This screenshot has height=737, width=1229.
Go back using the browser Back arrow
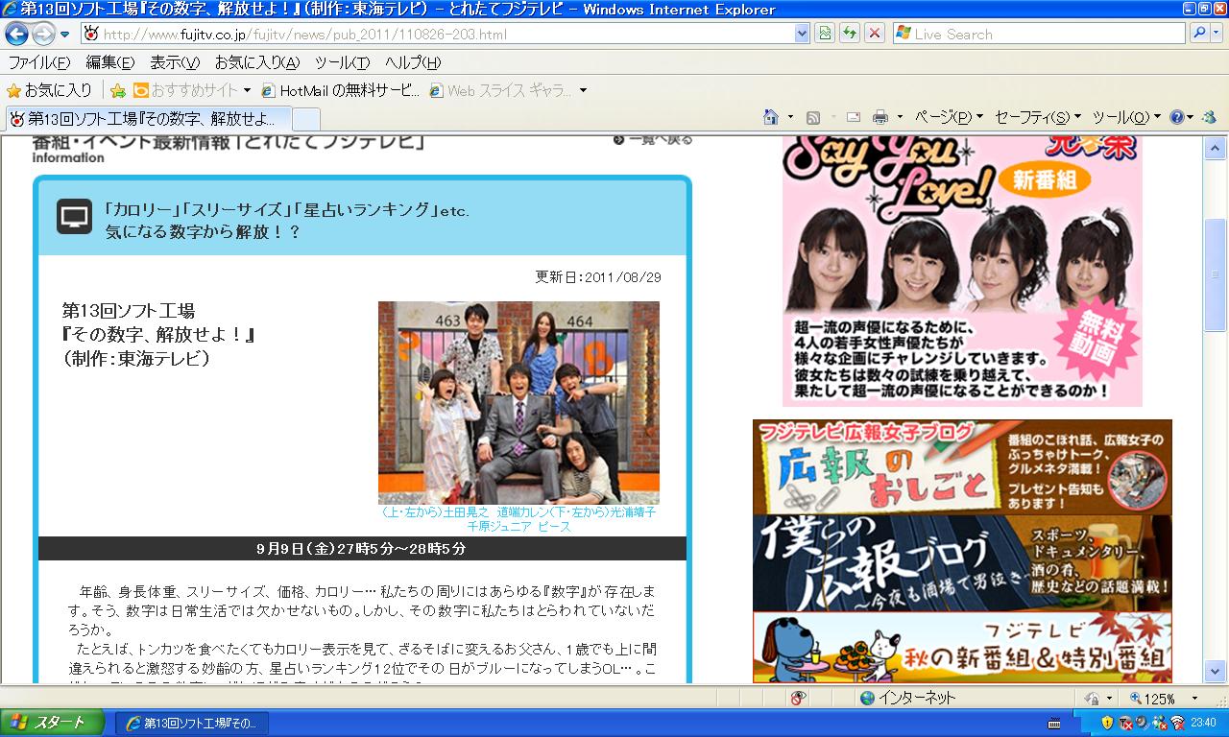click(x=17, y=35)
